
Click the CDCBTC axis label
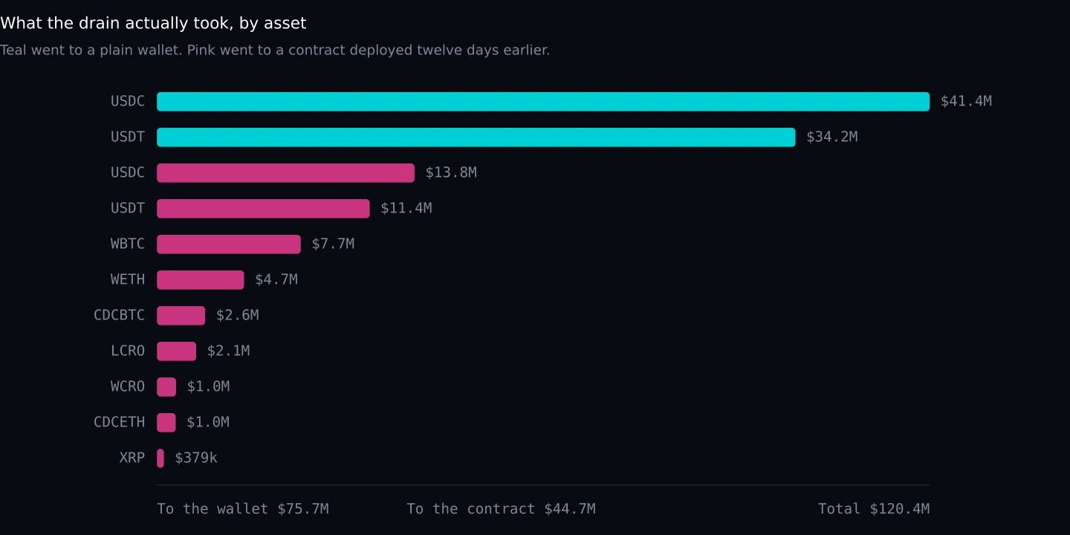click(120, 316)
